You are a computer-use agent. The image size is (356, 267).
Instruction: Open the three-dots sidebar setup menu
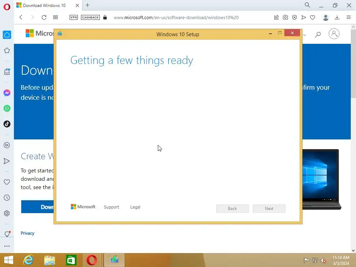[7, 246]
